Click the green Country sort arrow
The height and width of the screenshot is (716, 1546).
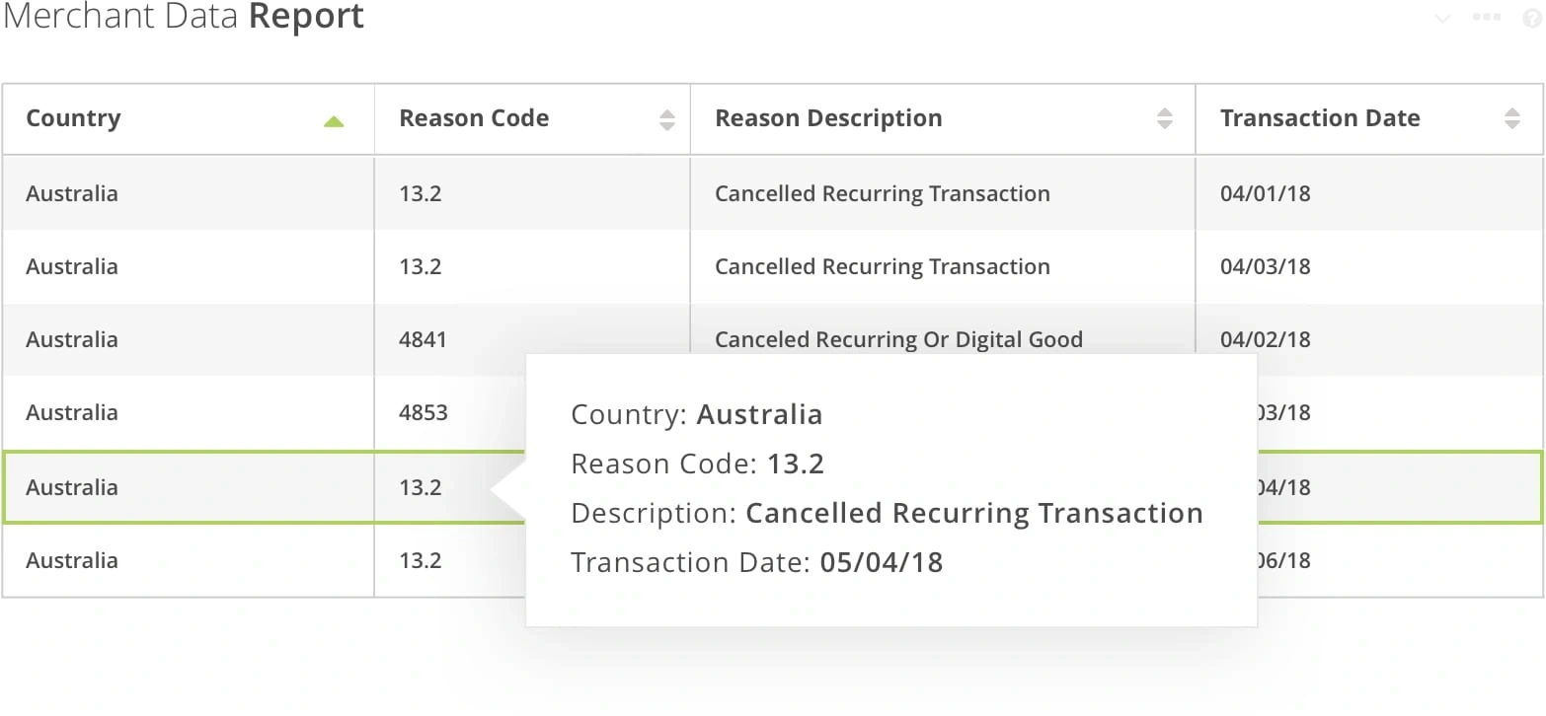click(334, 121)
